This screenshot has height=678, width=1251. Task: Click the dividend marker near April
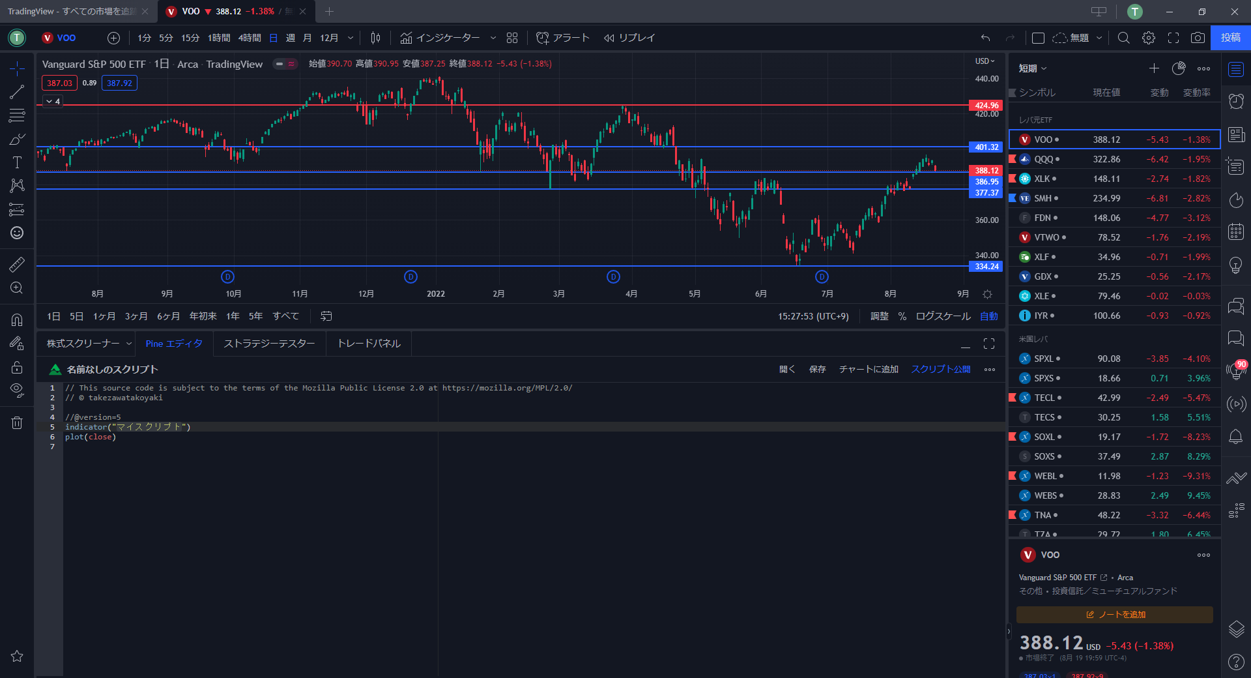pyautogui.click(x=613, y=277)
